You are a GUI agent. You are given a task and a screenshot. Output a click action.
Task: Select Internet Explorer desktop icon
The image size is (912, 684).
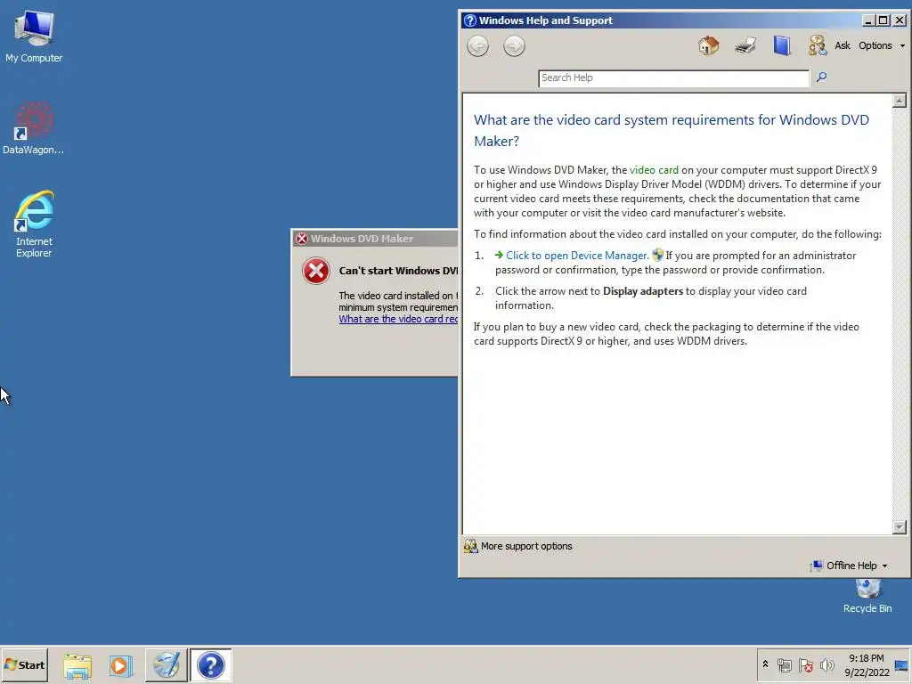(x=34, y=224)
